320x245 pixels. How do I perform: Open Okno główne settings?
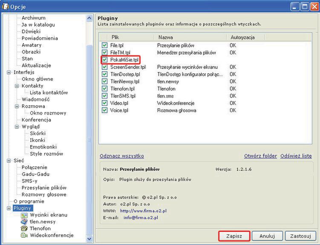coord(37,79)
